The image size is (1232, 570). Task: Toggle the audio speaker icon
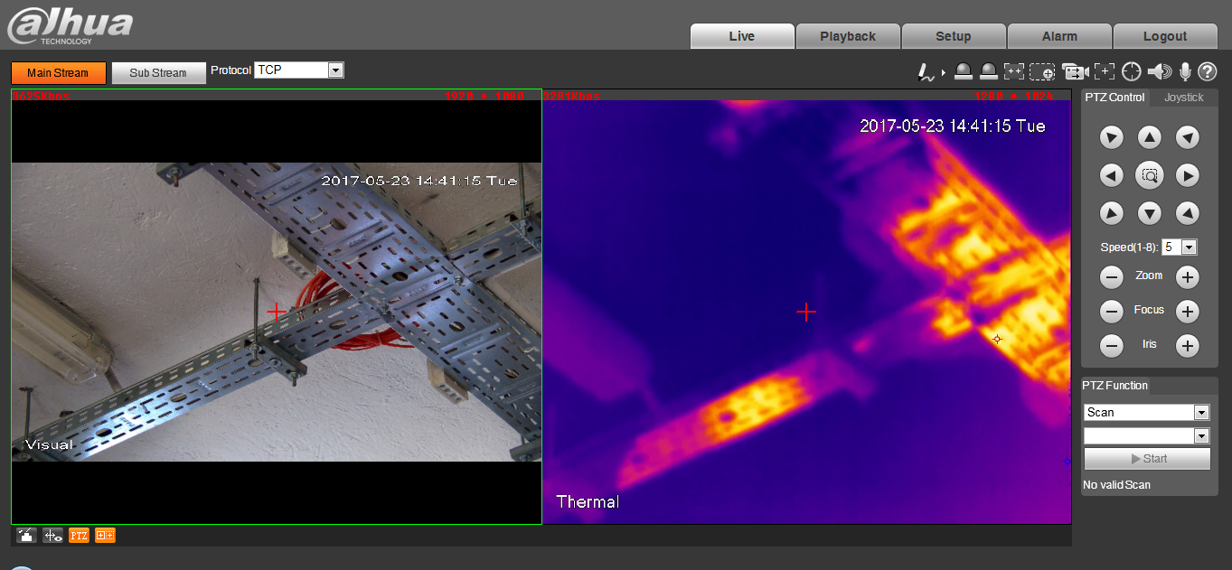(x=1159, y=72)
